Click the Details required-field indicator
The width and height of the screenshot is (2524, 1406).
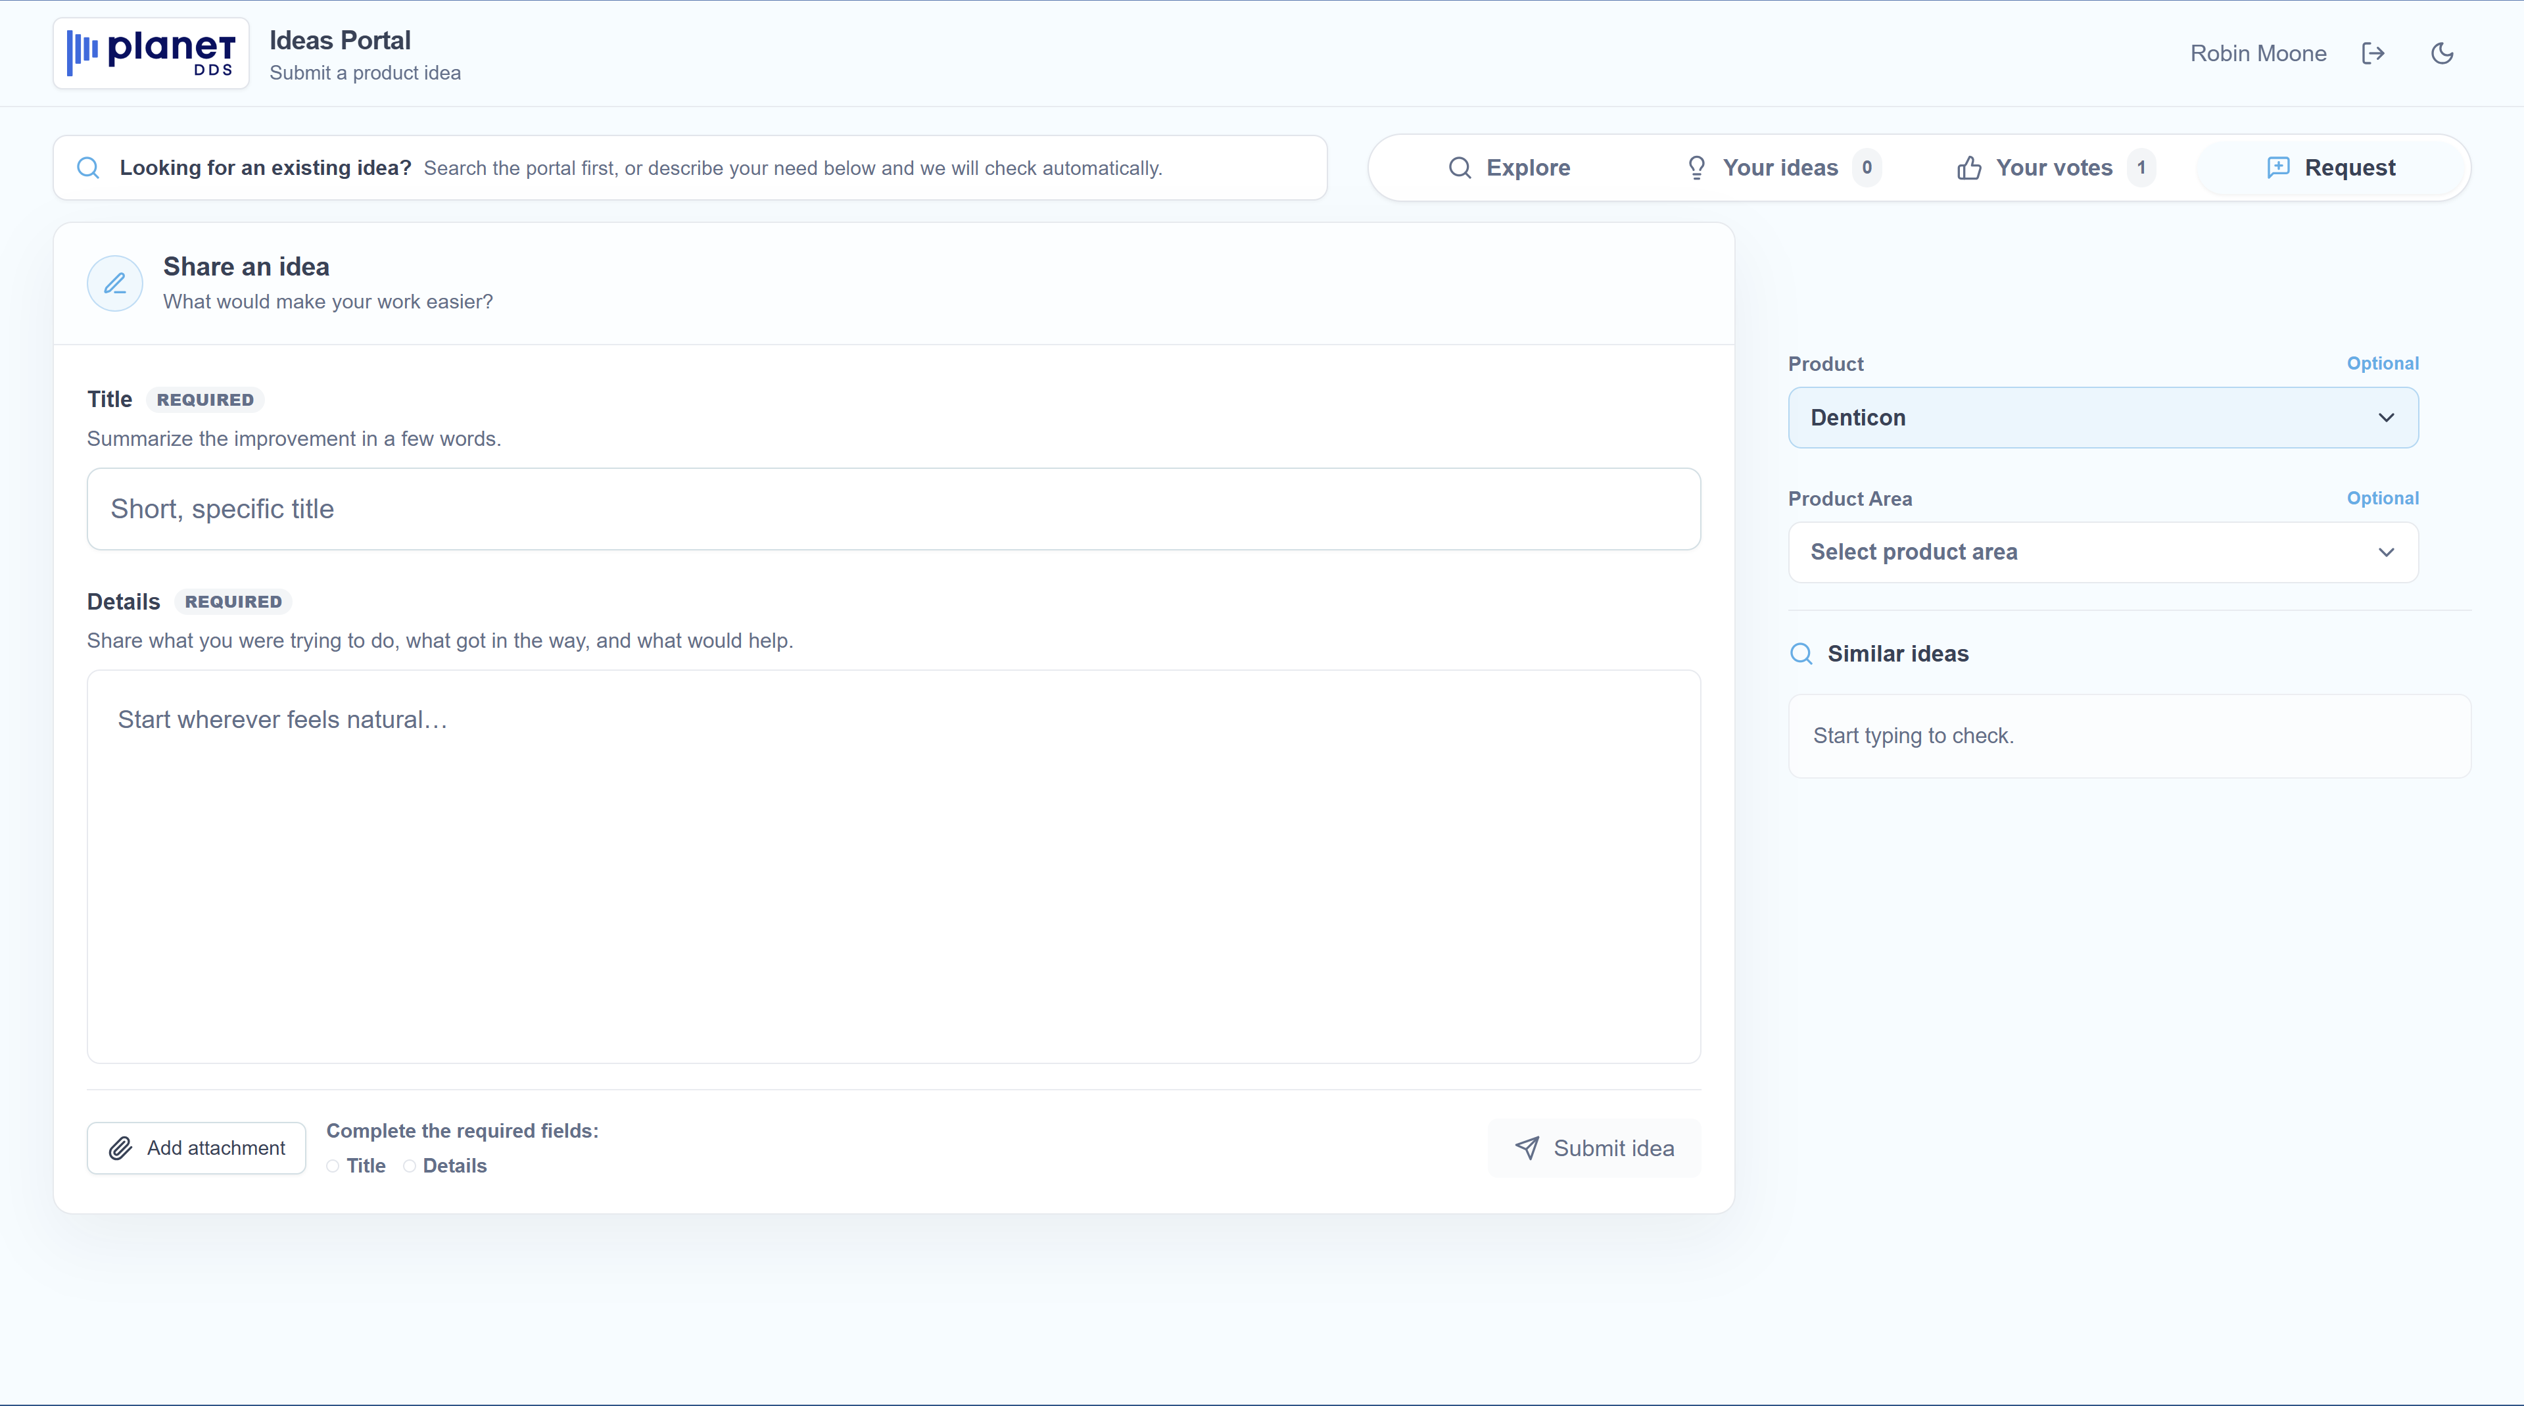click(446, 1166)
